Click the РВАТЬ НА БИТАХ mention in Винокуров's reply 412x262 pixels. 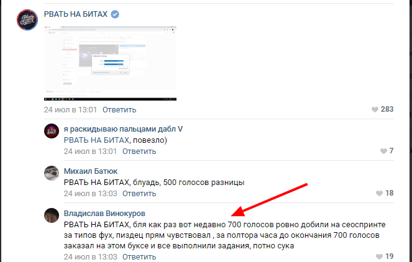(96, 225)
